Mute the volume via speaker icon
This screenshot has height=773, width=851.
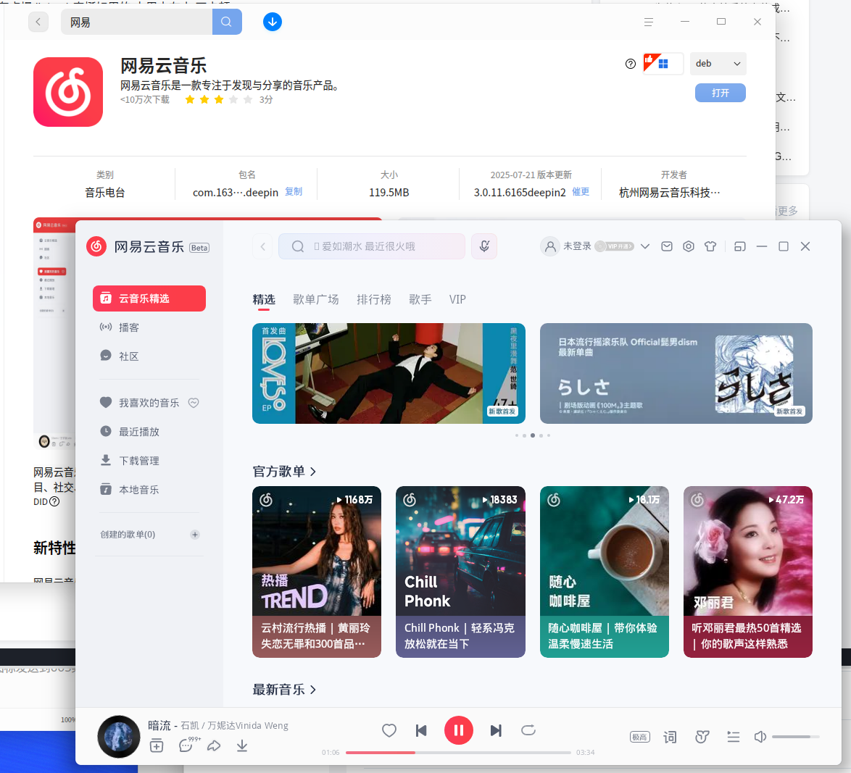pos(760,737)
